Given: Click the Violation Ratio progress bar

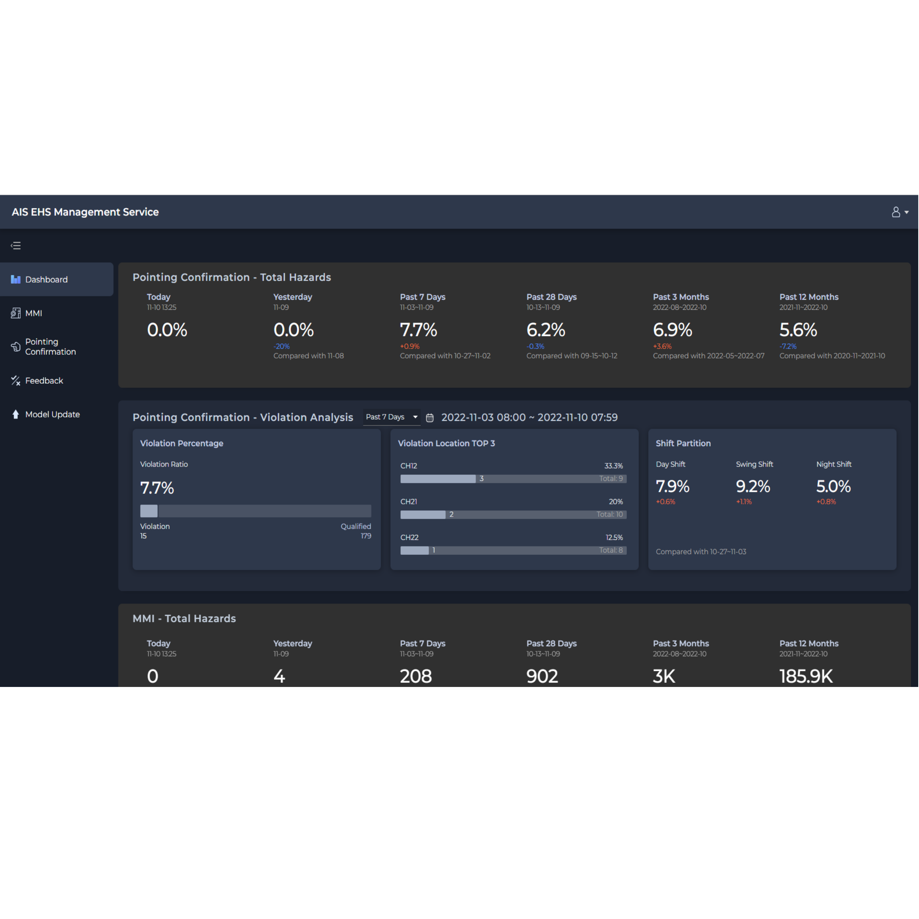Looking at the screenshot, I should tap(255, 511).
